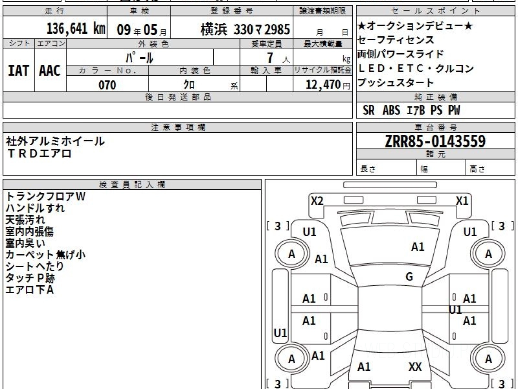This screenshot has height=389, width=518.
Task: Select inspection date 09年05月
Action: coord(142,30)
